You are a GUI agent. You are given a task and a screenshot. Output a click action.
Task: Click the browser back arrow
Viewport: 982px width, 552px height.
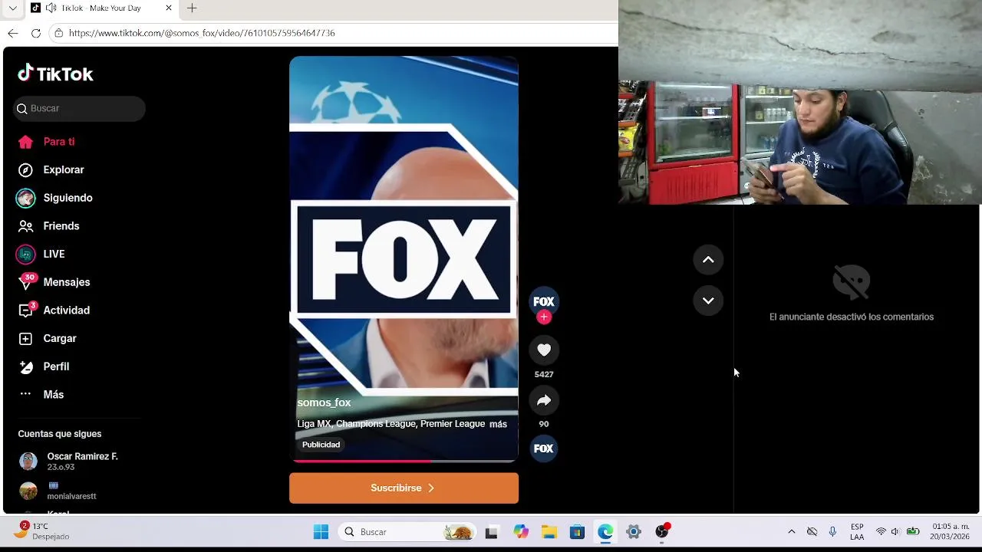coord(12,33)
